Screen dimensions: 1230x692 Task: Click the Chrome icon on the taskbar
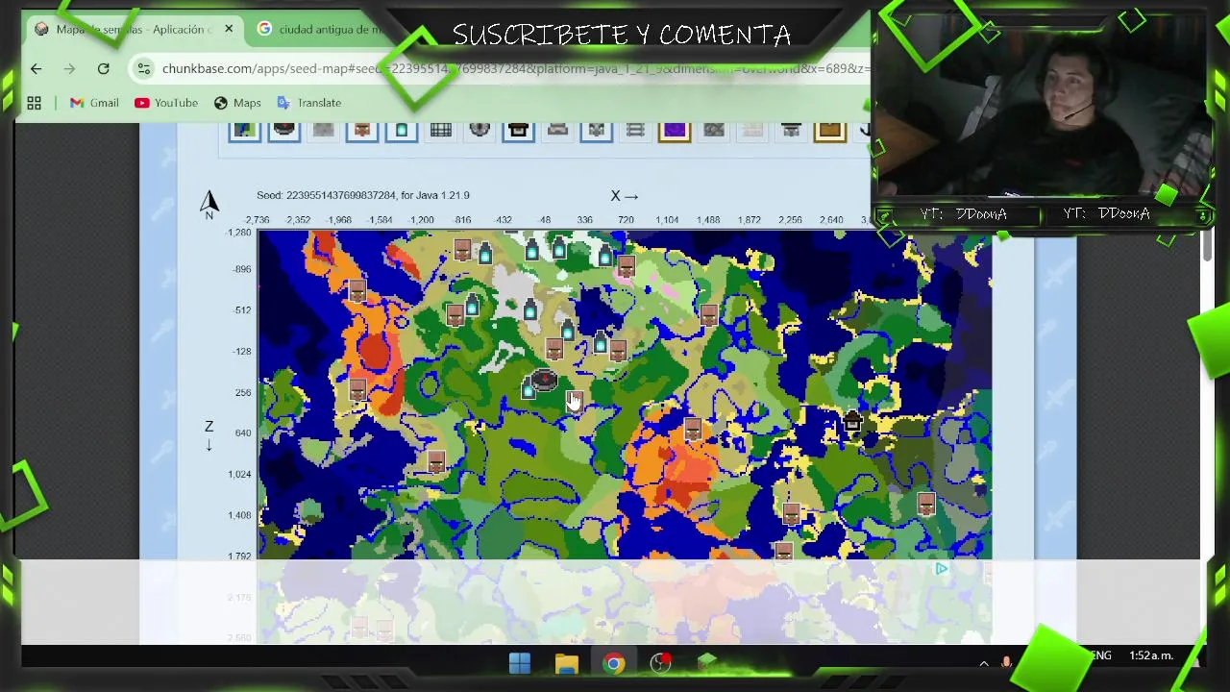tap(613, 663)
